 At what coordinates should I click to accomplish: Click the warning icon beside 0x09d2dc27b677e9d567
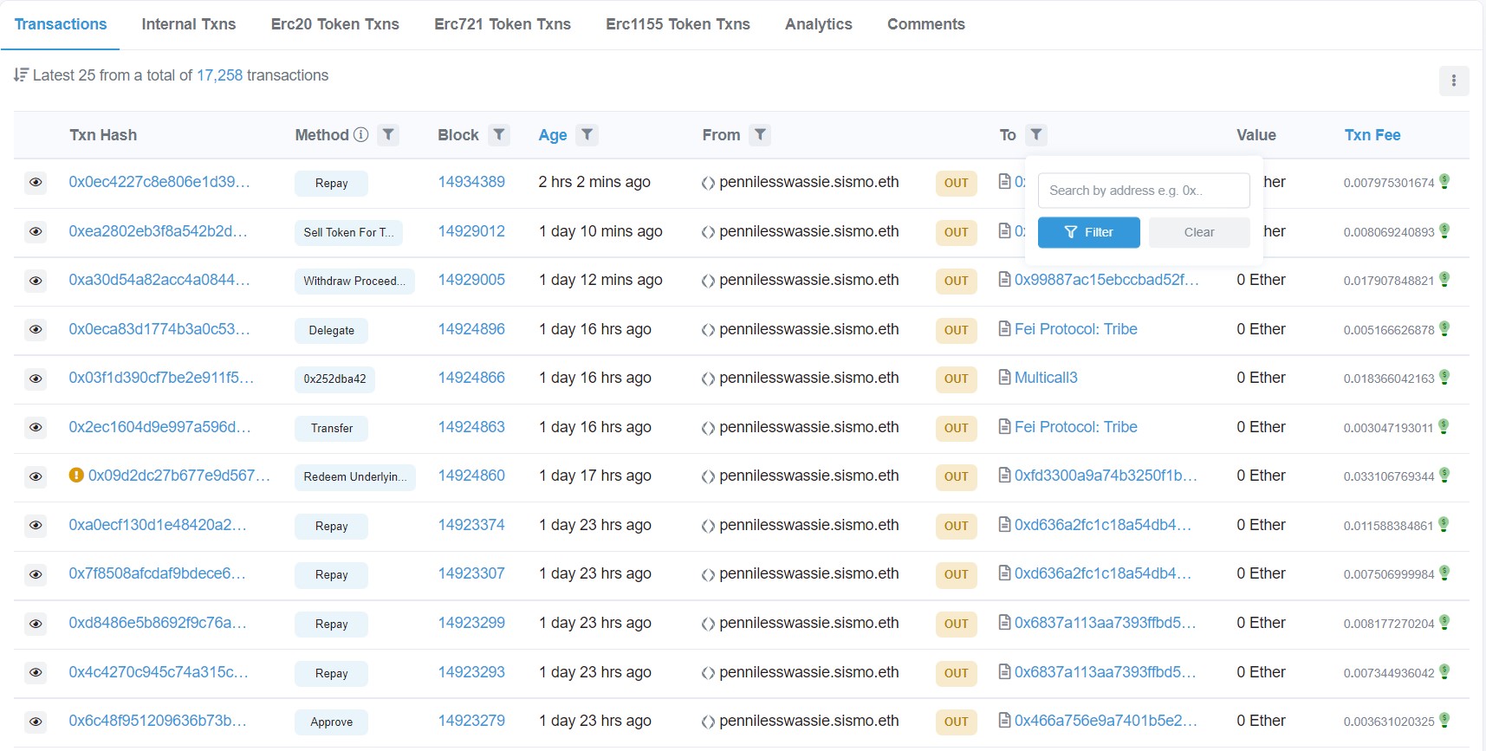tap(76, 476)
